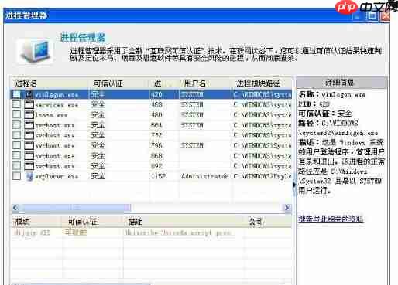Check the box for svchost.exe PID 868

(x=16, y=155)
